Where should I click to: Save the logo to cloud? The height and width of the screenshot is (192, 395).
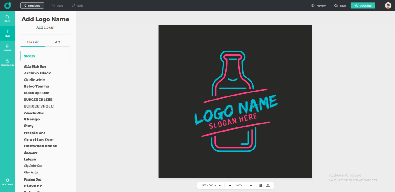(340, 6)
